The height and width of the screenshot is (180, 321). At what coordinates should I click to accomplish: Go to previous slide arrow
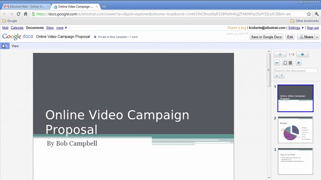[x=280, y=54]
